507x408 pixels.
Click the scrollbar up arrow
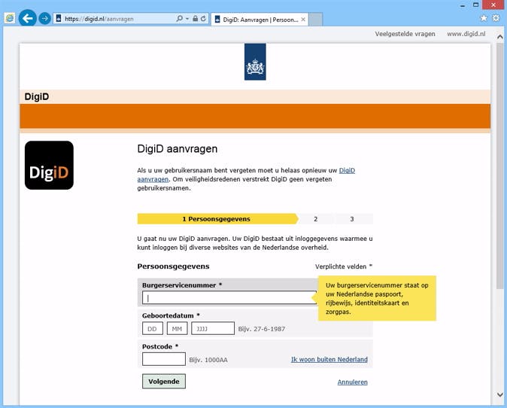(x=500, y=37)
